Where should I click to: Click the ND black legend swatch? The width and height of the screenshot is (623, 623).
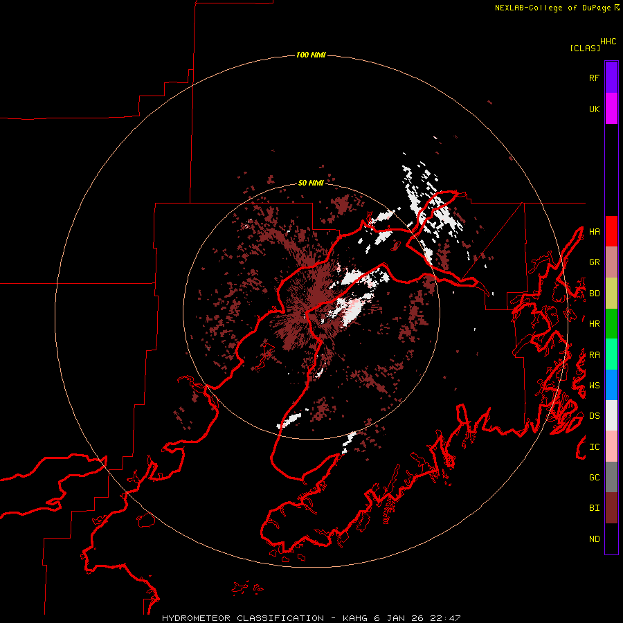pyautogui.click(x=611, y=539)
